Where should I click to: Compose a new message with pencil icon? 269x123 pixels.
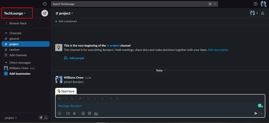click(x=45, y=13)
